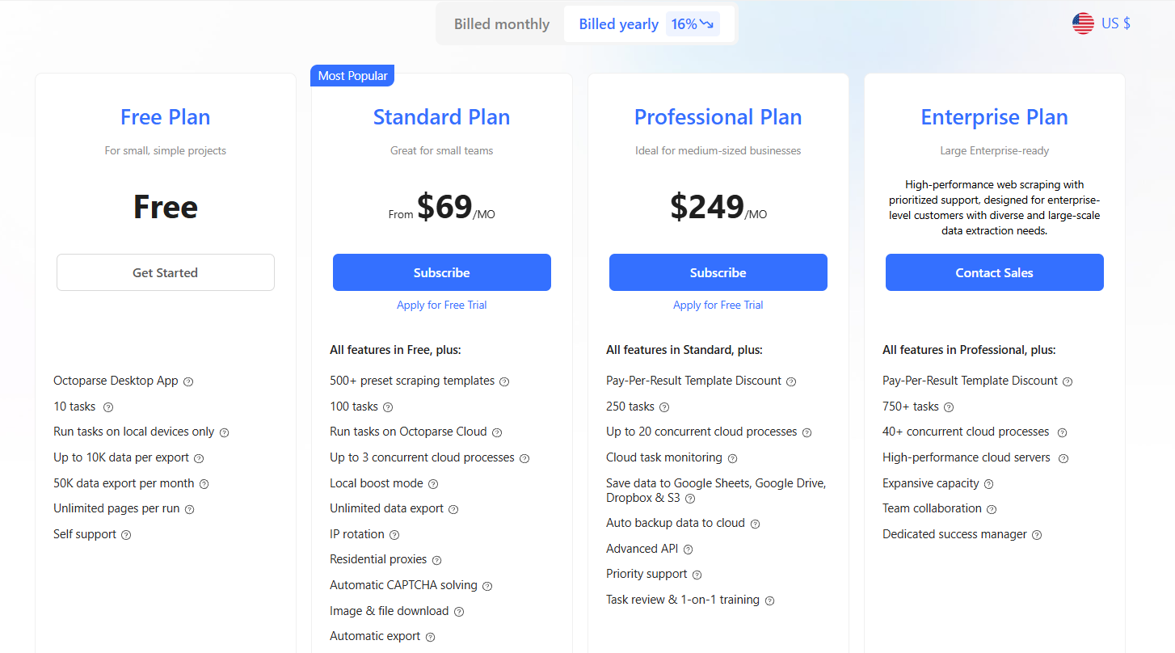The image size is (1175, 653).
Task: Click Contact Sales for the Enterprise Plan
Action: (x=994, y=272)
